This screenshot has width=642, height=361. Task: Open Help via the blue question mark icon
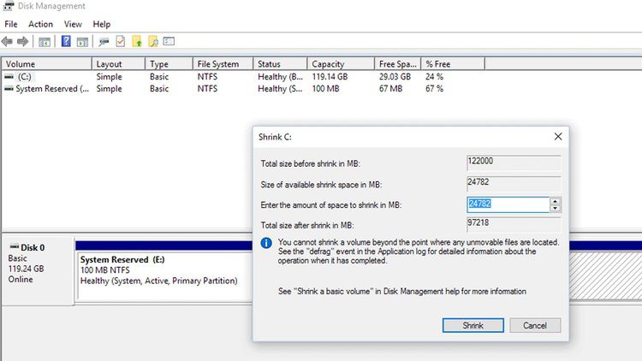coord(66,41)
